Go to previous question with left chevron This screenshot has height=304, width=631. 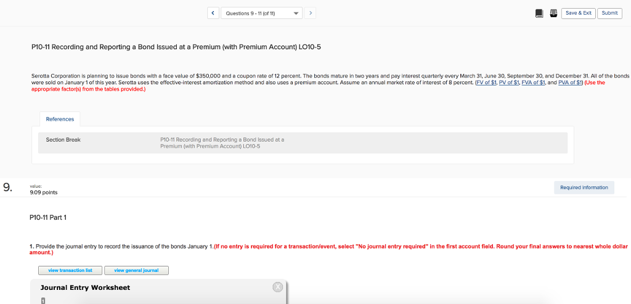(212, 13)
